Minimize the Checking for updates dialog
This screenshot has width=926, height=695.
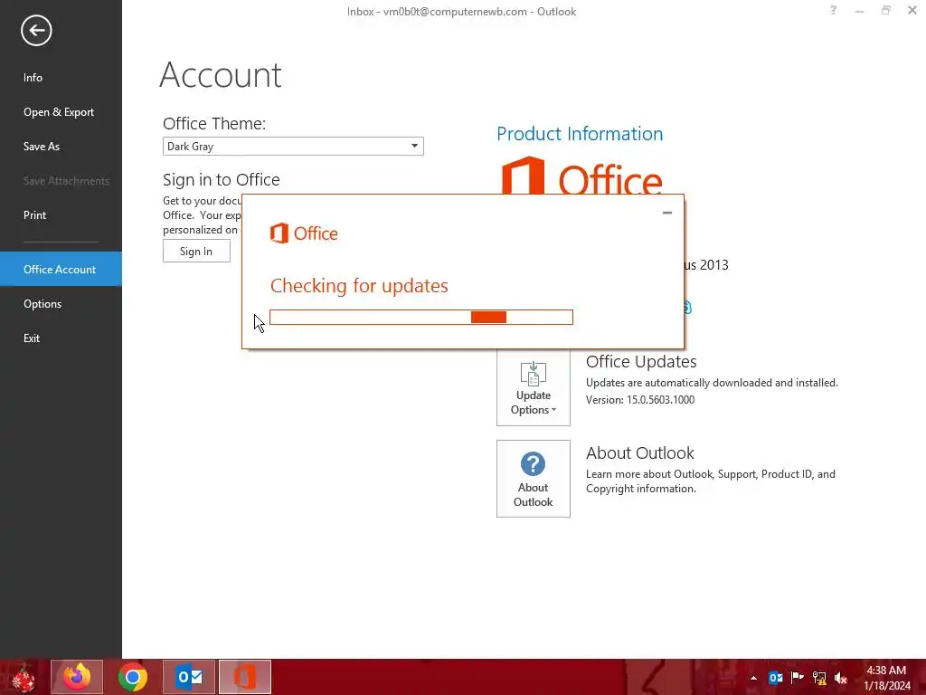667,213
